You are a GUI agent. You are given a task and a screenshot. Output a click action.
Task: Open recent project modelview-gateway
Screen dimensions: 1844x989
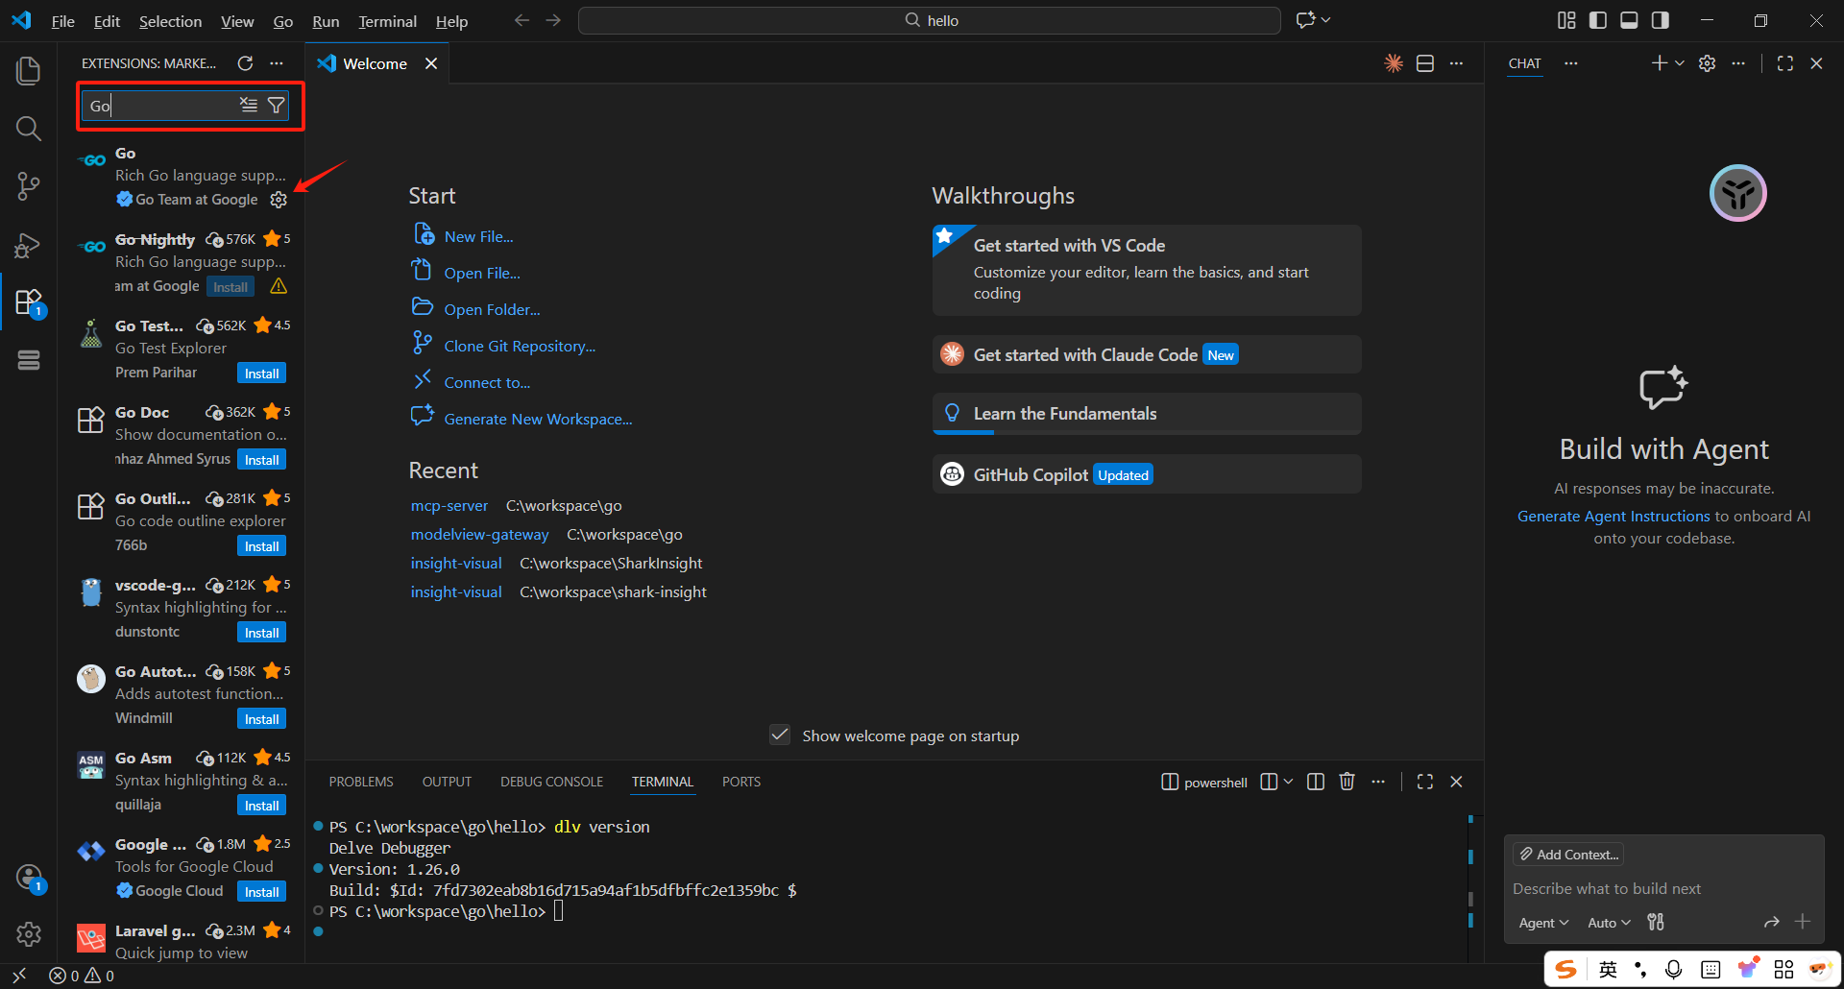coord(479,535)
